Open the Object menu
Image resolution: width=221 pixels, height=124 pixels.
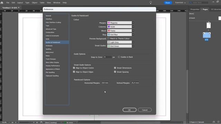coord(35,2)
